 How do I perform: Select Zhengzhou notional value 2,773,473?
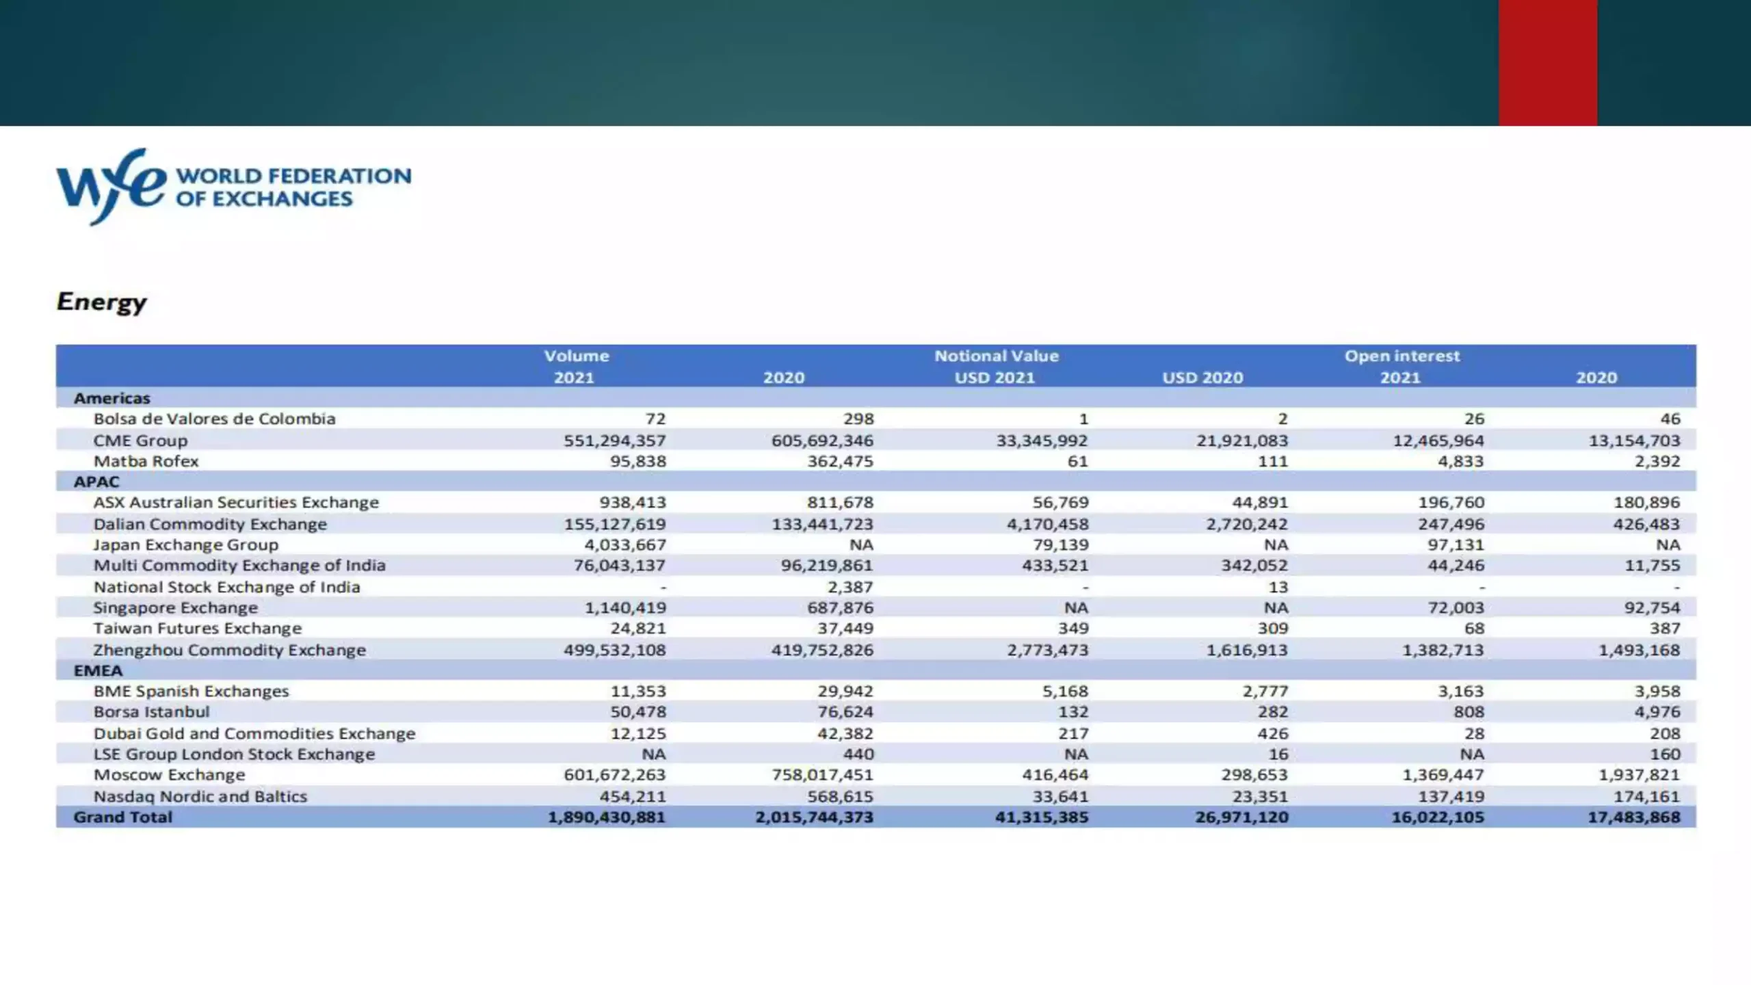[1047, 650]
